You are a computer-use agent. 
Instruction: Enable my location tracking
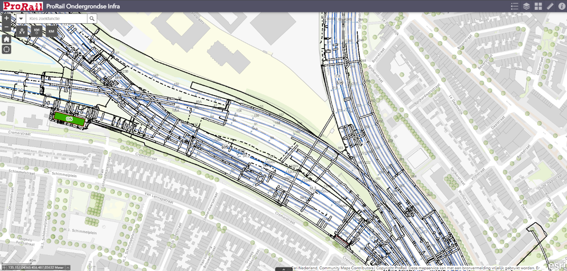(6, 49)
